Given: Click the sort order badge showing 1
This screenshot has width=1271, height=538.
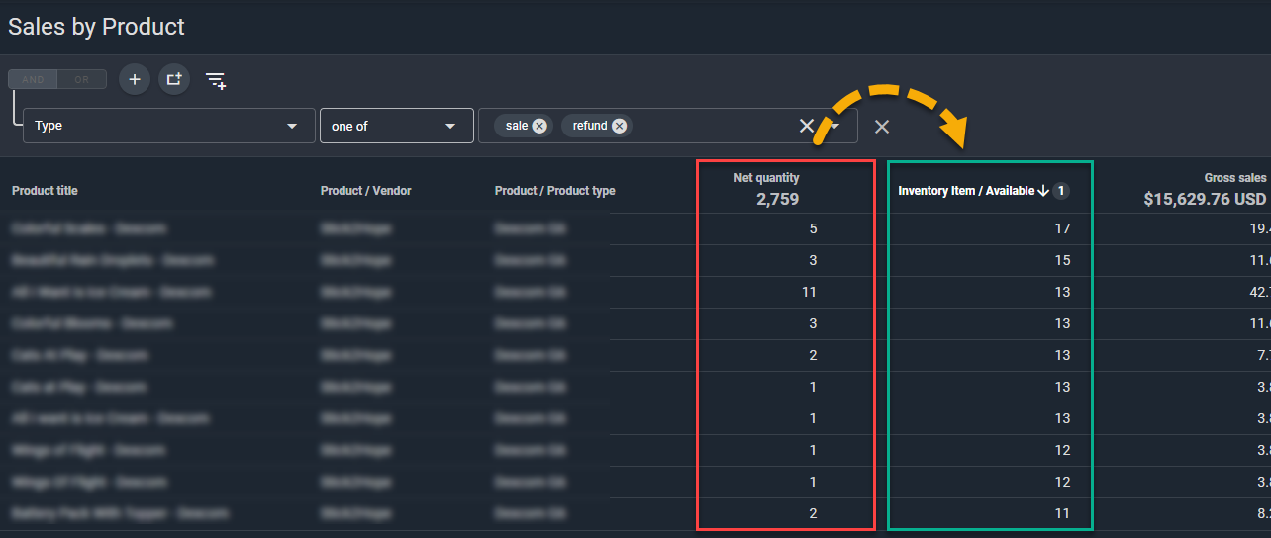Looking at the screenshot, I should click(x=1060, y=191).
